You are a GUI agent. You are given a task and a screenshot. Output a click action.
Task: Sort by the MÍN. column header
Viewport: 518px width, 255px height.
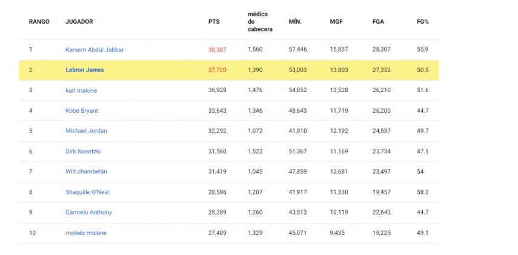(295, 22)
